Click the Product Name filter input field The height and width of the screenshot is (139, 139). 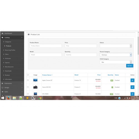click(46, 46)
